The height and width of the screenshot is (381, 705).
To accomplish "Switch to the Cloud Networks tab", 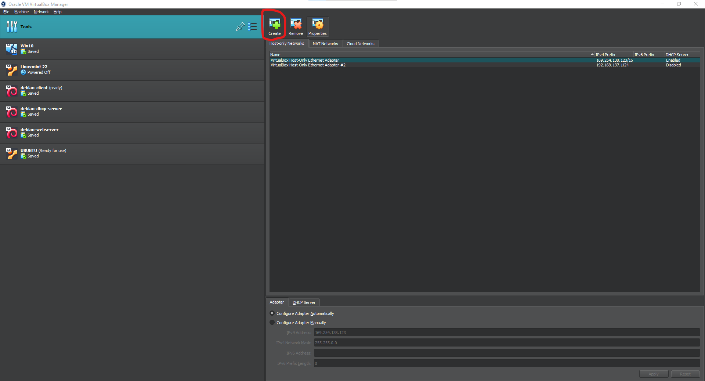I will (360, 44).
